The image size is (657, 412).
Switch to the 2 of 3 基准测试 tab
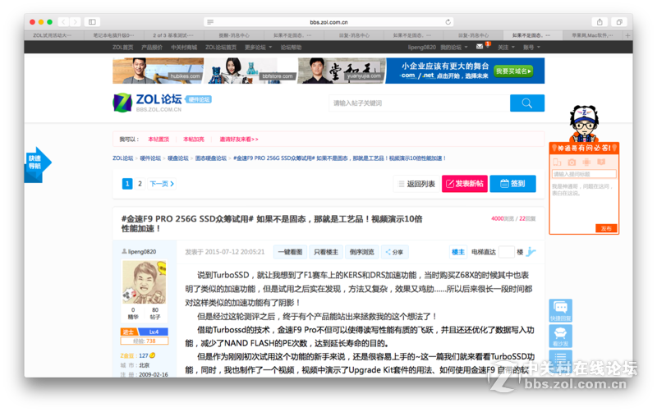pyautogui.click(x=173, y=35)
